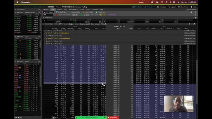Adjust Strikes count field showing 40
The height and width of the screenshot is (119, 212).
121,26
